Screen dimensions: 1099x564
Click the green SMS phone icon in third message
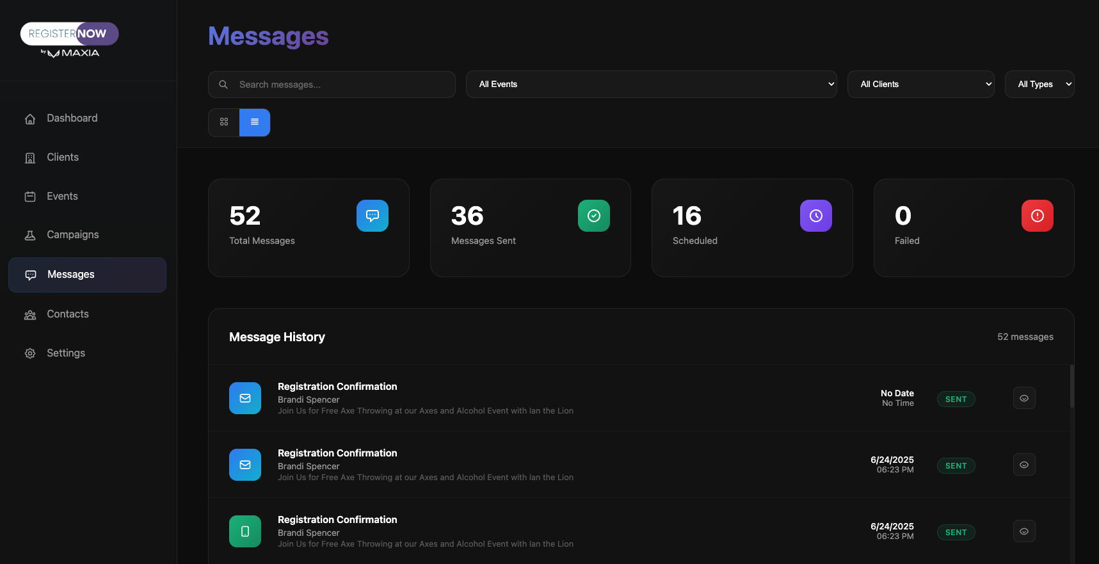point(245,531)
